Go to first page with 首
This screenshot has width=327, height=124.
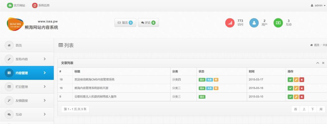click(x=296, y=109)
